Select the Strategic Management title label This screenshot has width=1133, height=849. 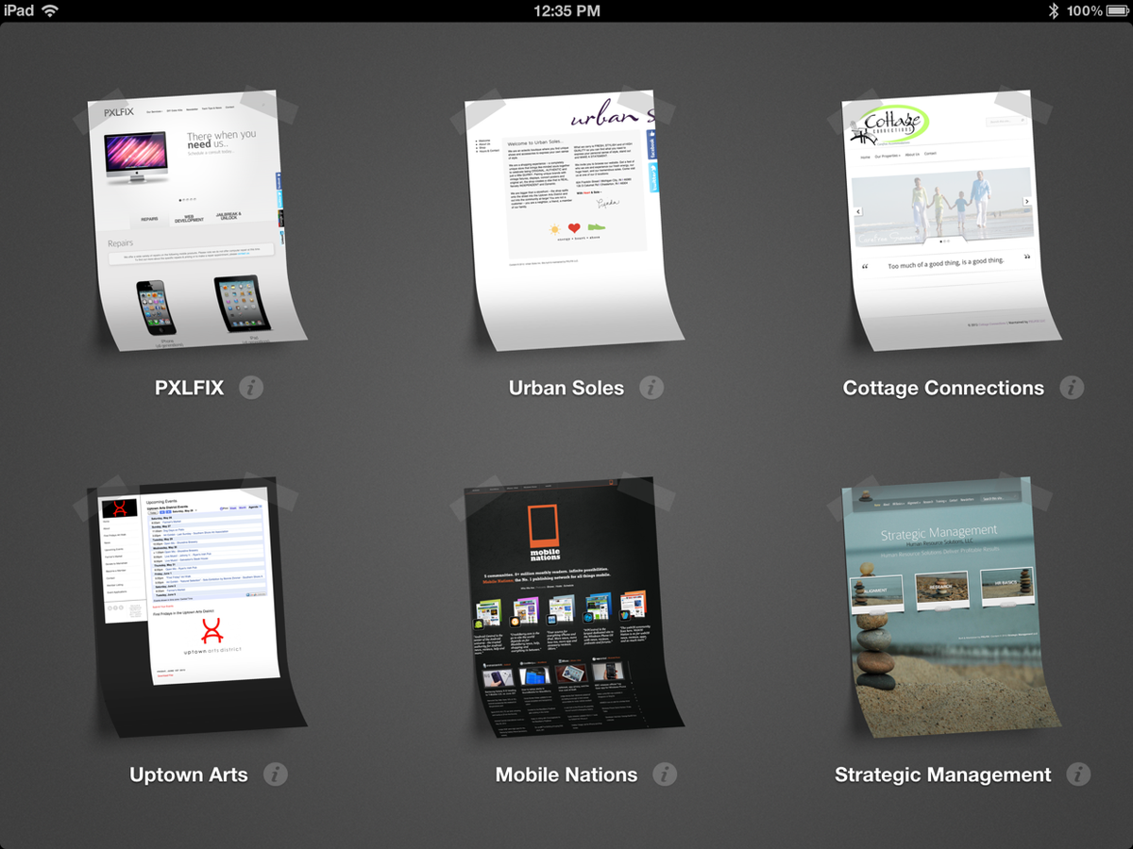click(x=943, y=775)
